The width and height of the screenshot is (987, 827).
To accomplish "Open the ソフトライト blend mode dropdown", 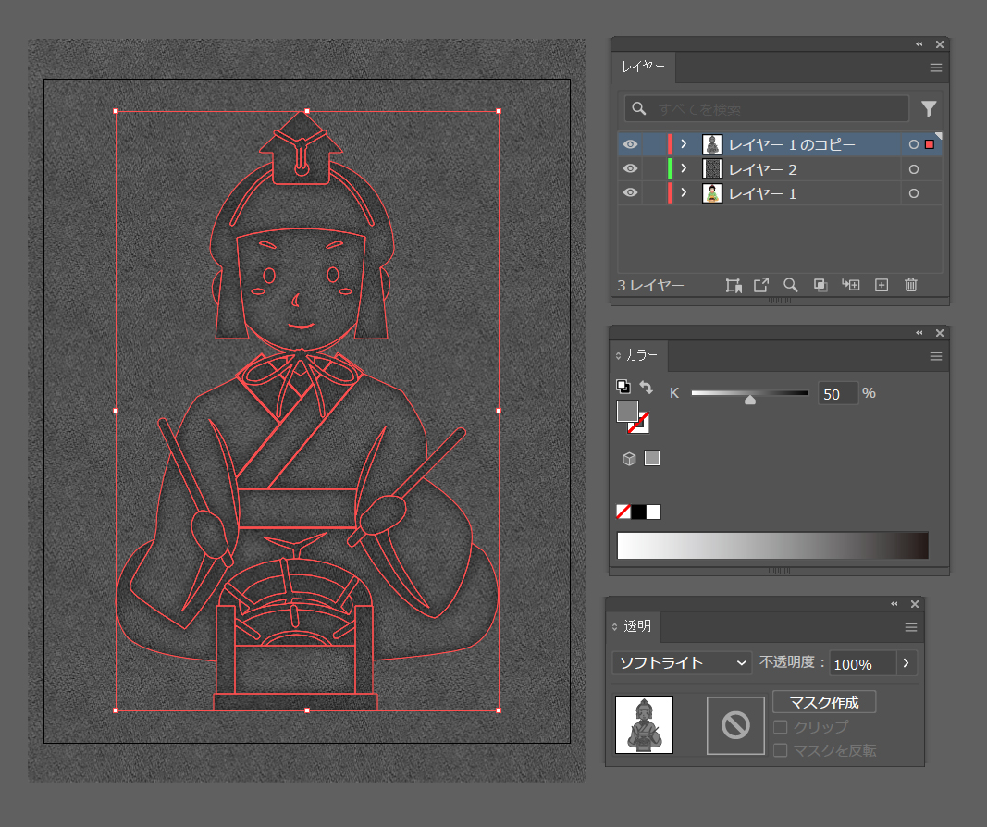I will 682,663.
